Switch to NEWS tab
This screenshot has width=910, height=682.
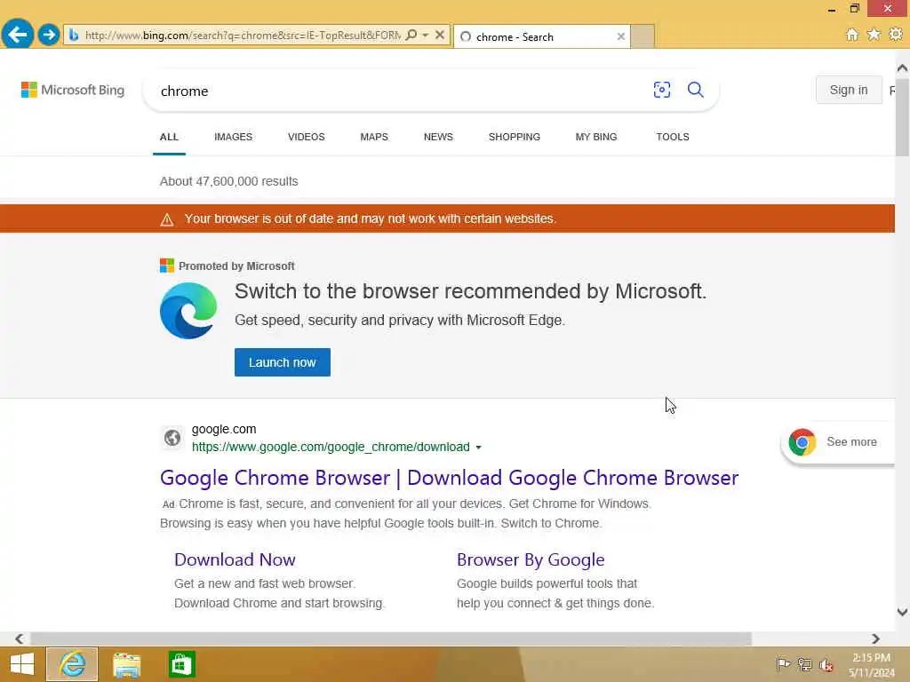click(438, 137)
